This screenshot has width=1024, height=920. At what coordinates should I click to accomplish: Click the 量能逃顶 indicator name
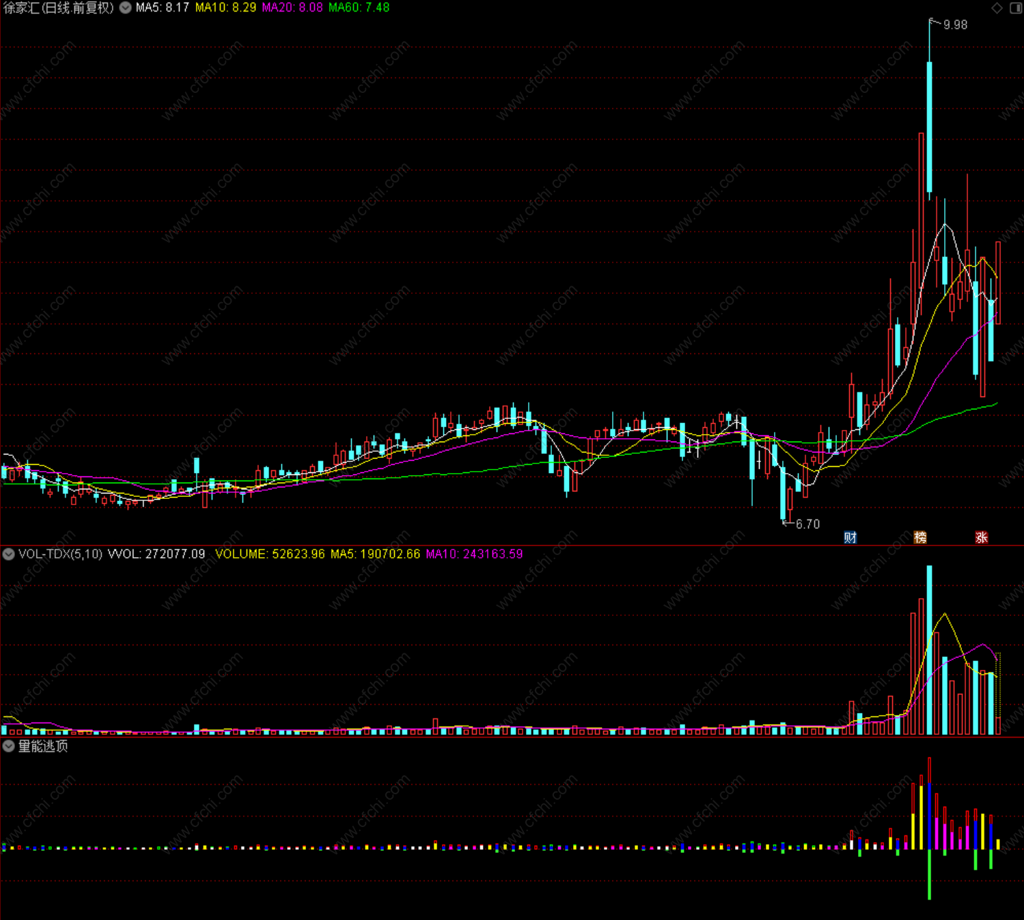(43, 746)
